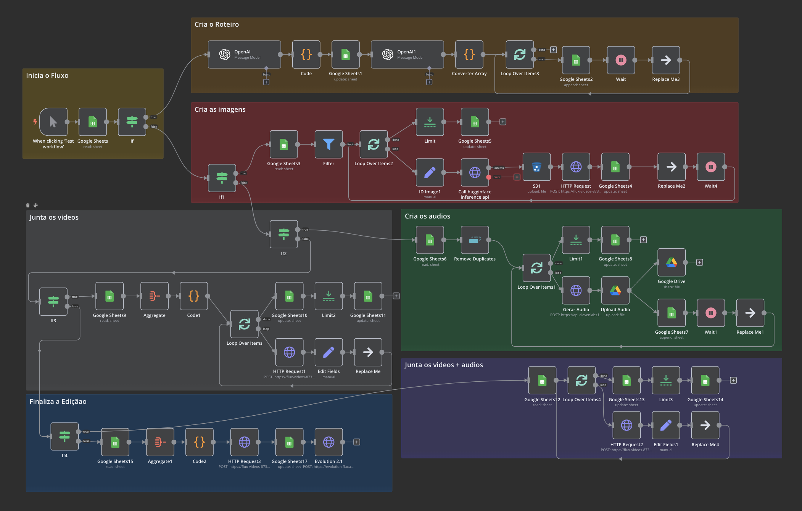Viewport: 802px width, 511px height.
Task: Open the Converter Array node
Action: pos(469,55)
